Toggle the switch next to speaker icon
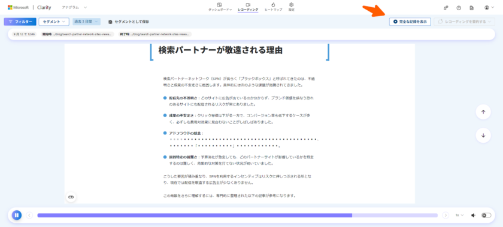This screenshot has width=503, height=227. (x=486, y=216)
